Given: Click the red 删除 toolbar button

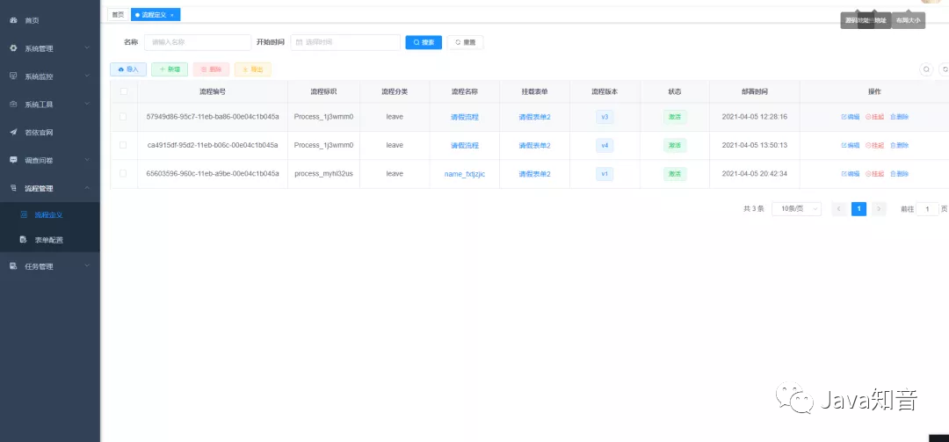Looking at the screenshot, I should pos(211,69).
